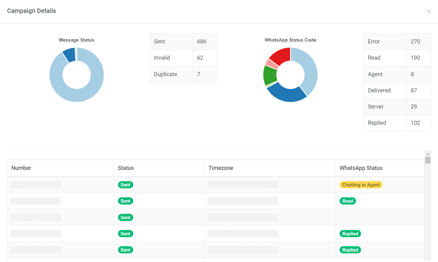This screenshot has height=262, width=438.
Task: Open the WhatsApp Status column header
Action: 361,168
